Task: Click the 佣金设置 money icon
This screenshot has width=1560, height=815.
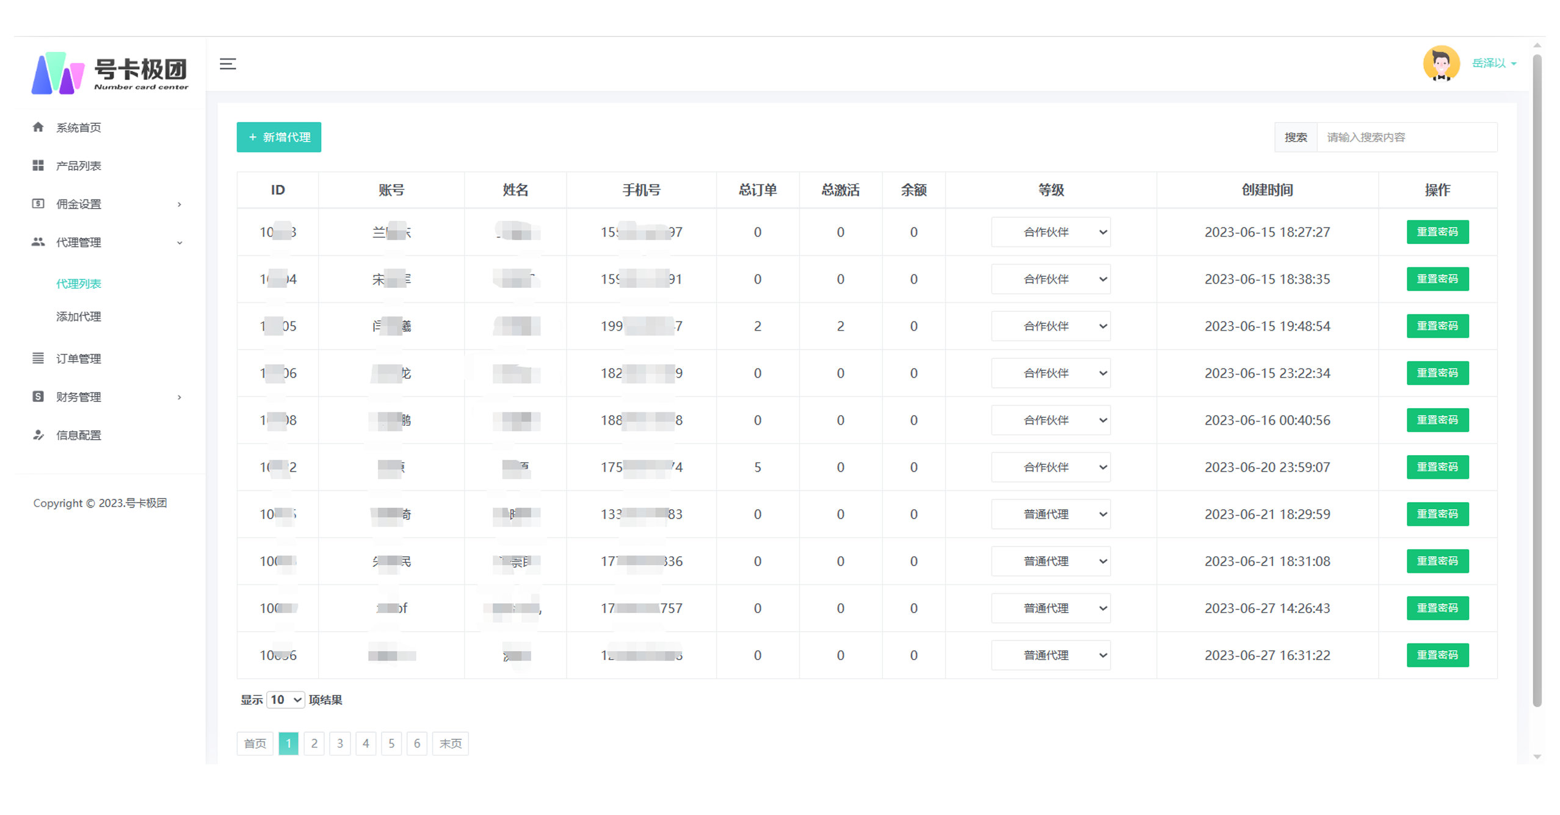Action: 38,204
